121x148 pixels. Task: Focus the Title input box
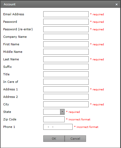coord(66,74)
